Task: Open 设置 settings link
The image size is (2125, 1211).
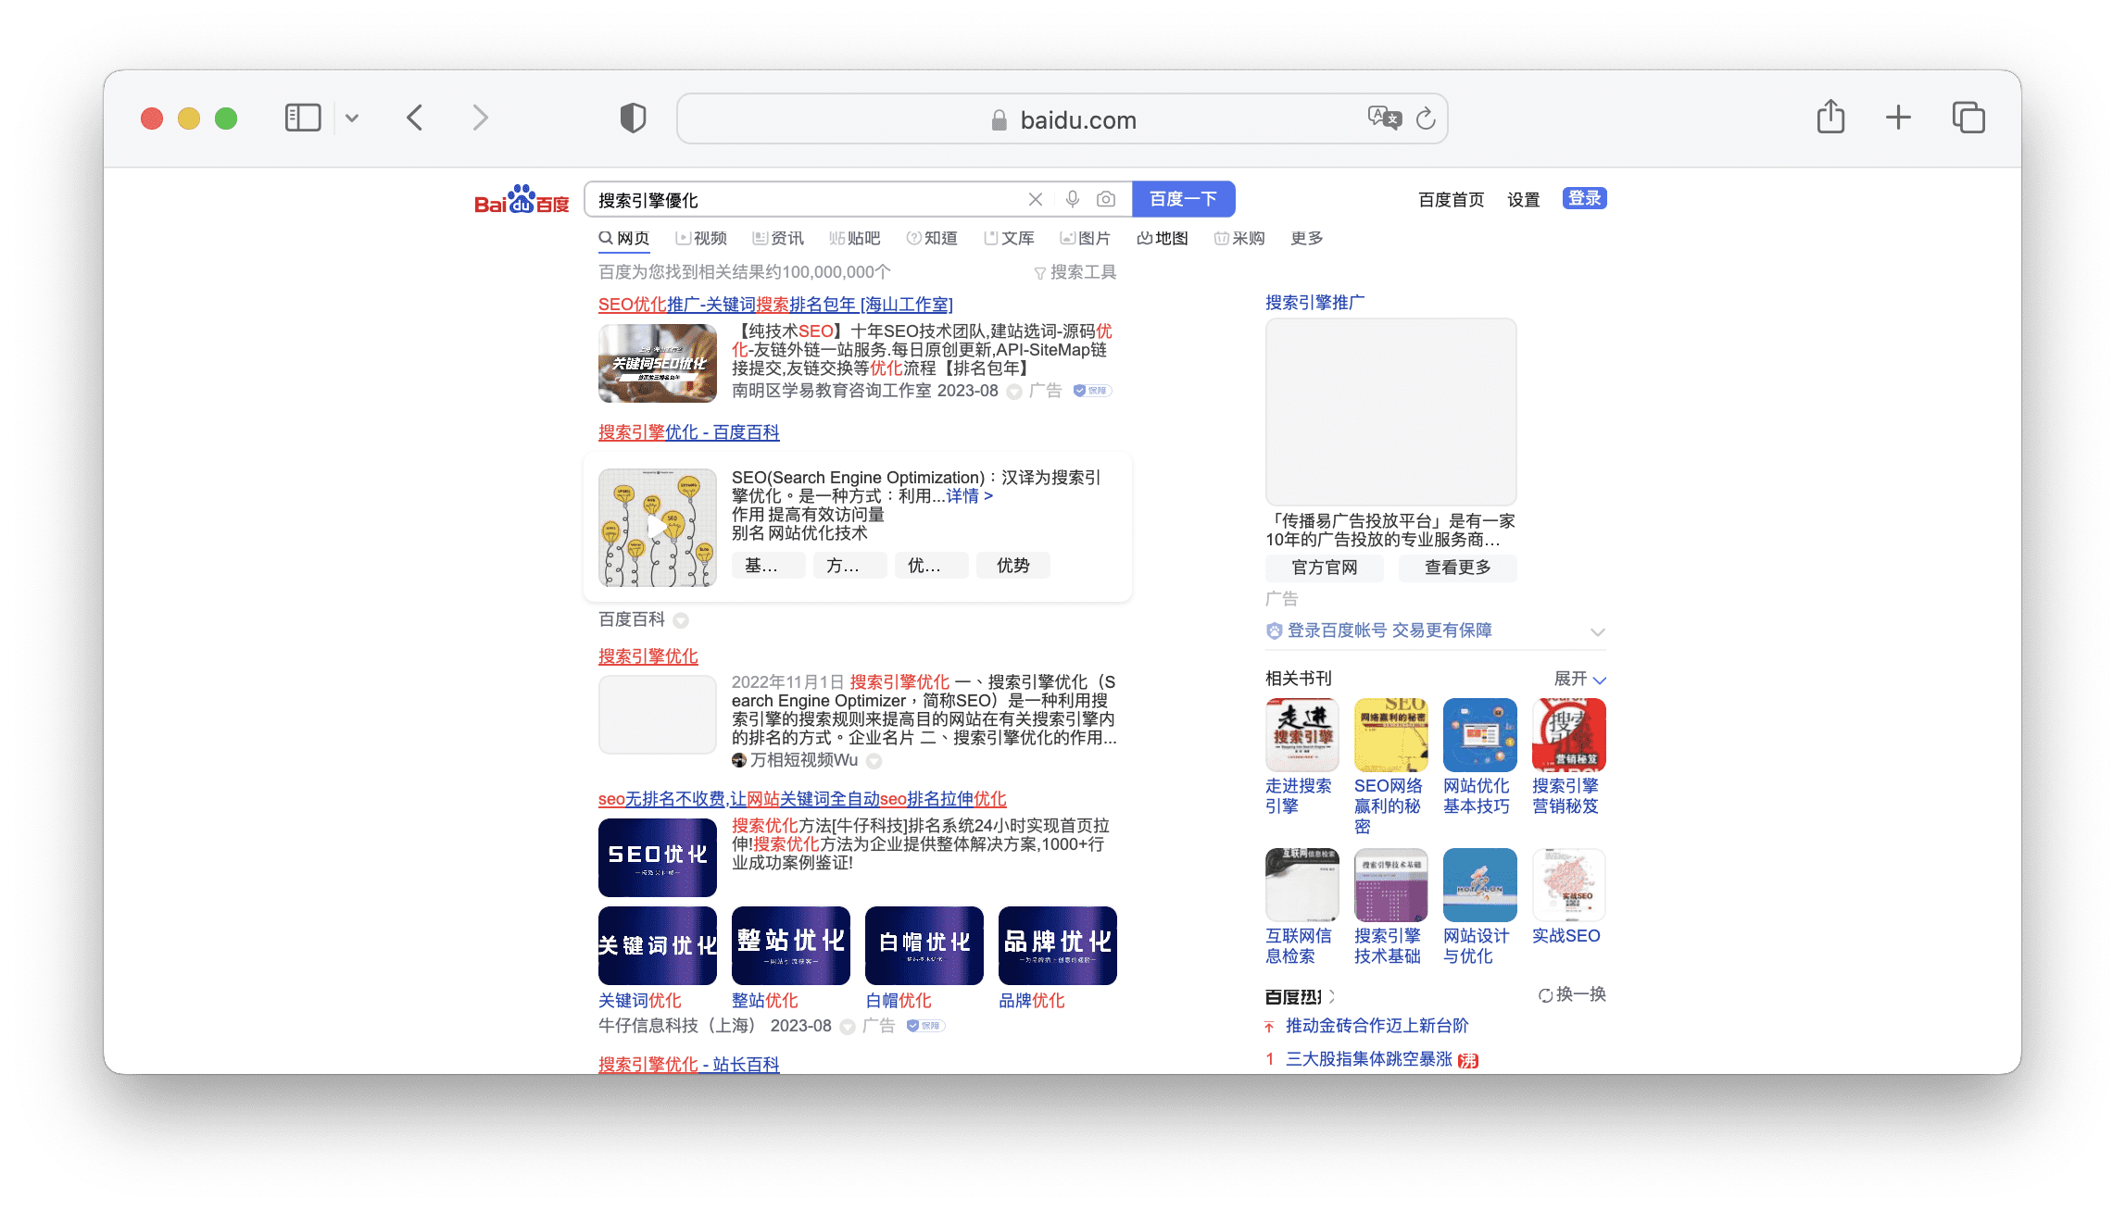Action: coord(1523,200)
